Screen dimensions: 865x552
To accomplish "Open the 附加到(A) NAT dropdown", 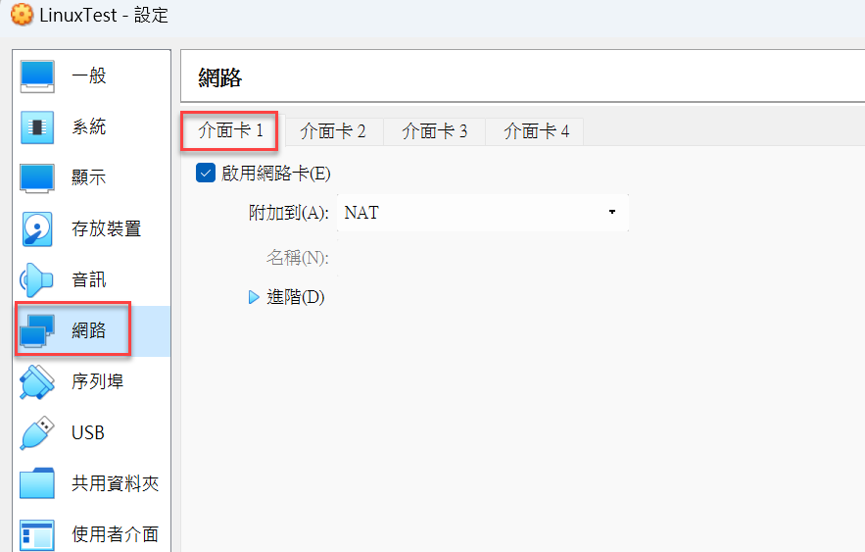I will (x=483, y=213).
